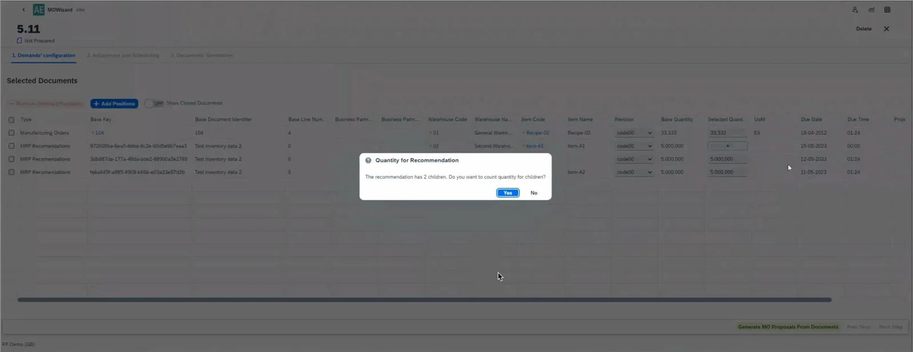The image size is (913, 352).
Task: Tick the select-all checkbox in the Type header
Action: point(11,120)
